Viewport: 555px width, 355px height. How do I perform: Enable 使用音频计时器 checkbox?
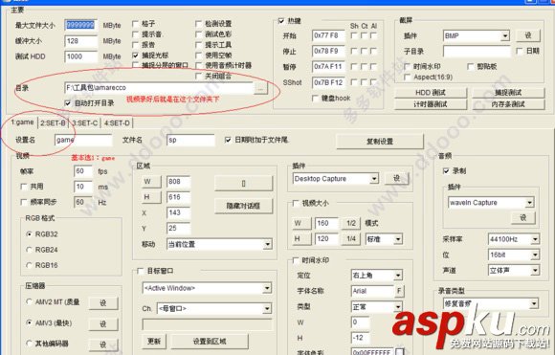pyautogui.click(x=198, y=65)
